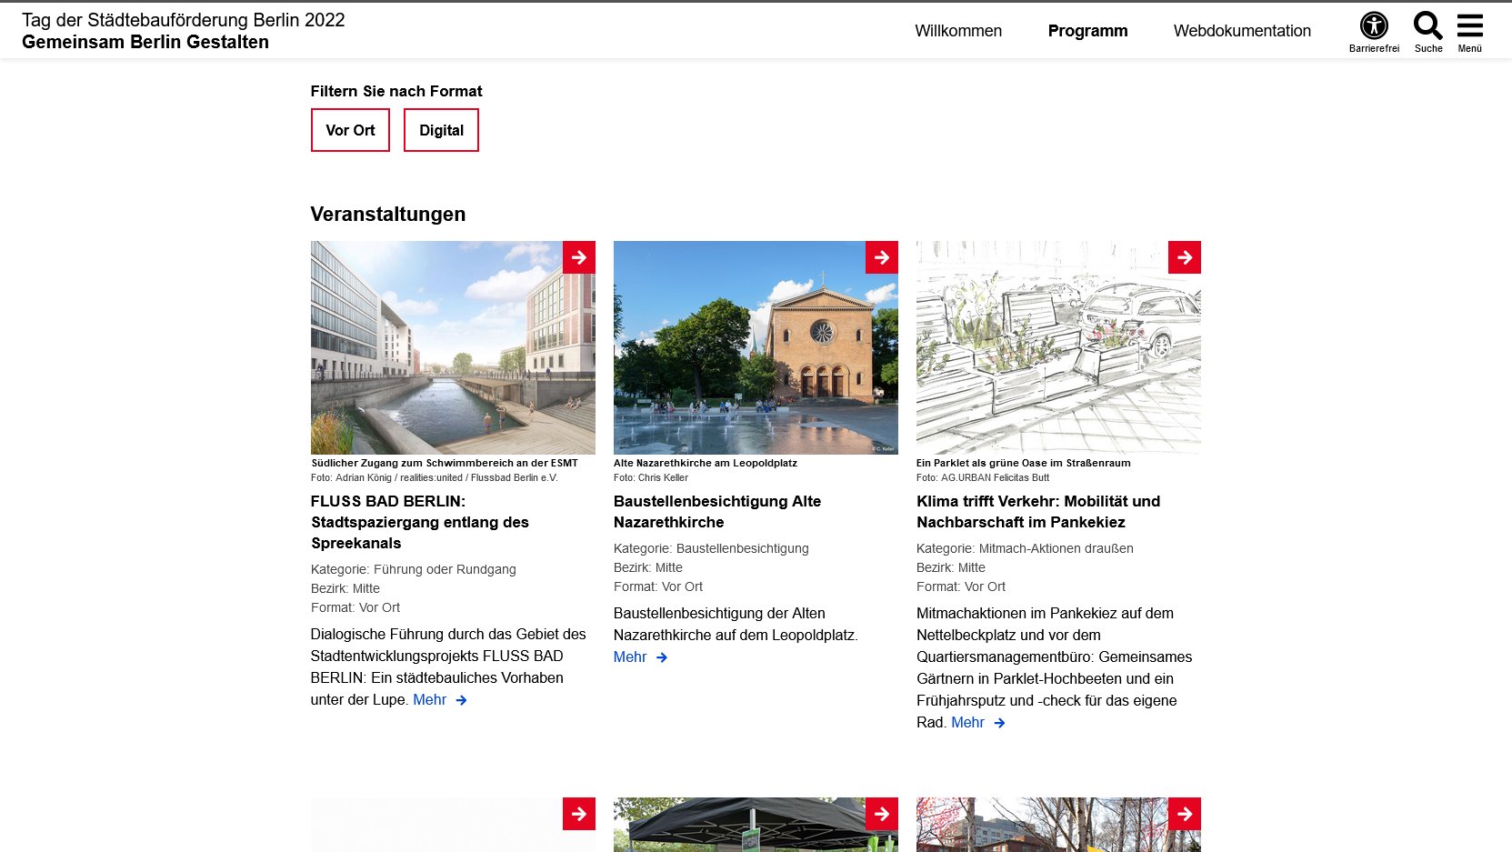Toggle the Vor Ort format filter
The width and height of the screenshot is (1512, 852).
pyautogui.click(x=350, y=130)
